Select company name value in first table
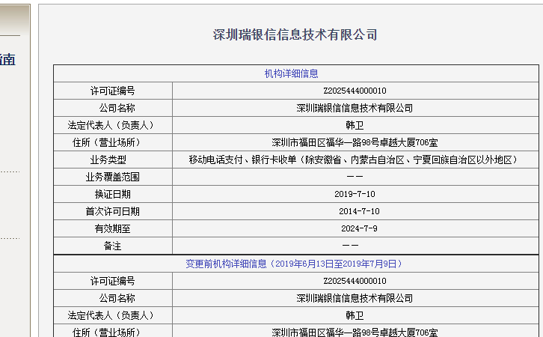 point(355,108)
